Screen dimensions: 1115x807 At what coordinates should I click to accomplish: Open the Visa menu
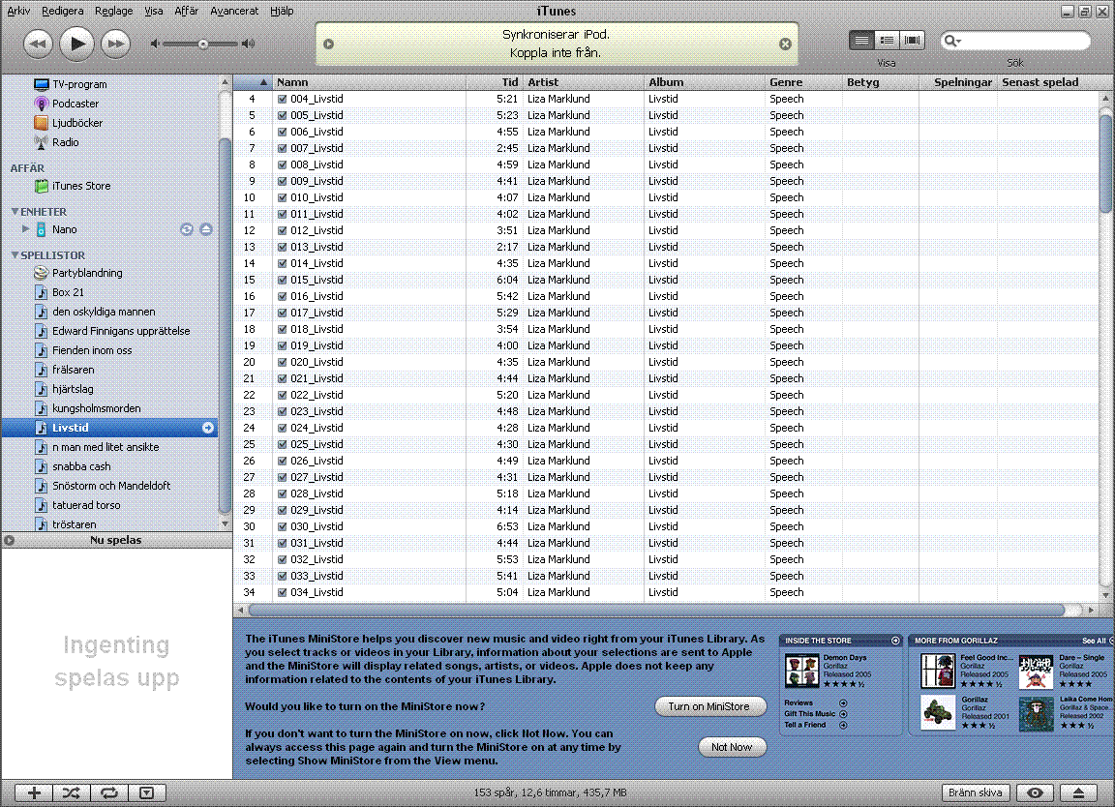154,11
